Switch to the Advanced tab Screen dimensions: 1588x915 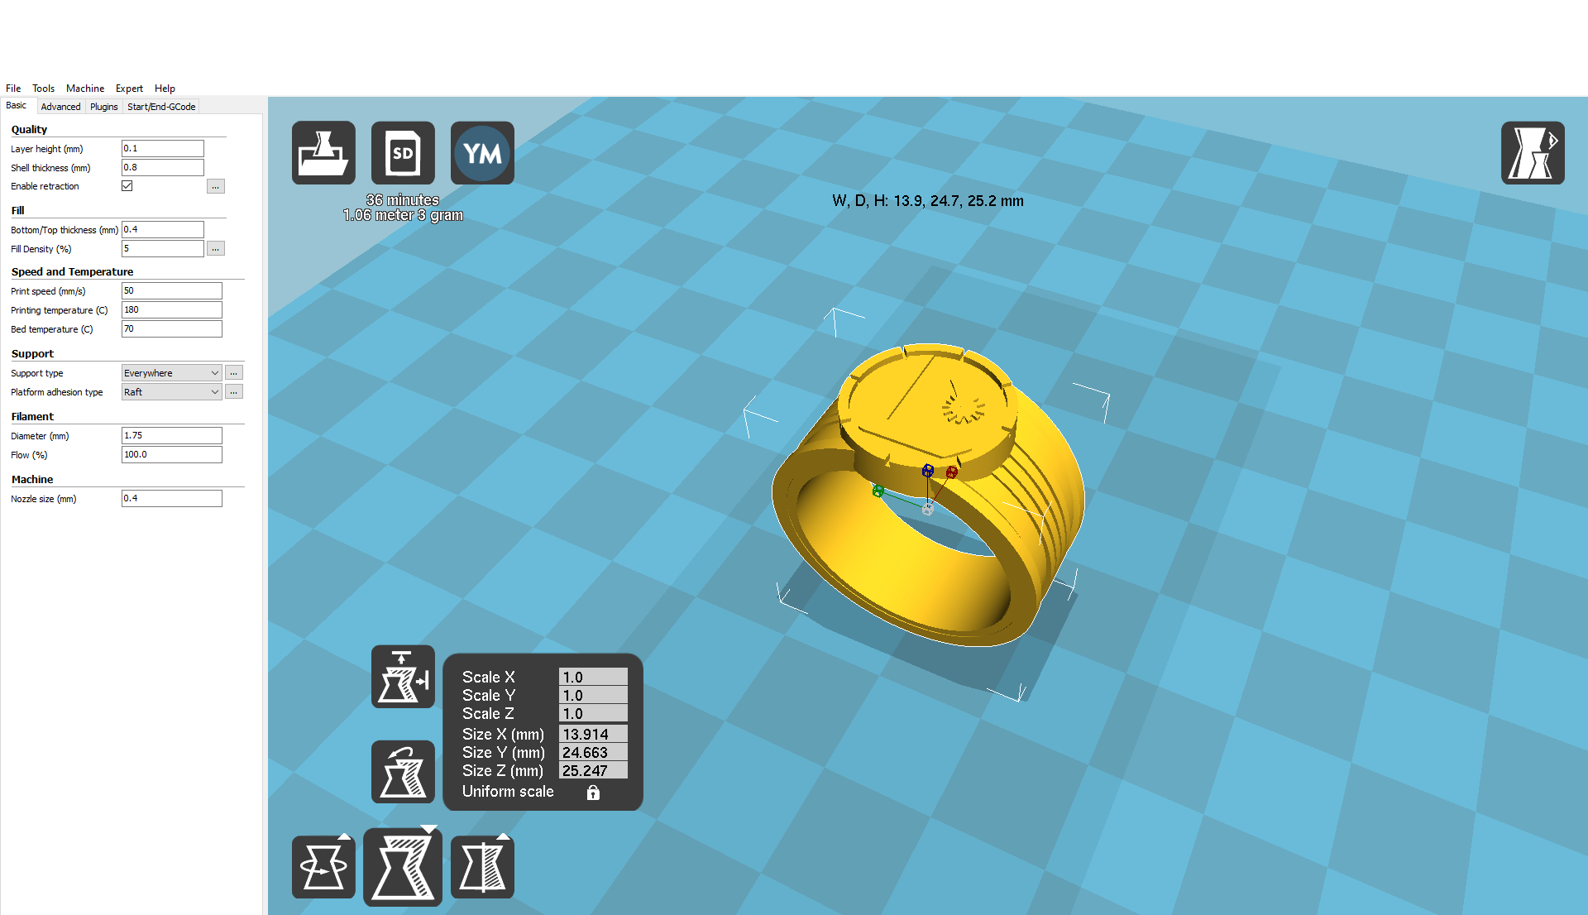click(60, 107)
